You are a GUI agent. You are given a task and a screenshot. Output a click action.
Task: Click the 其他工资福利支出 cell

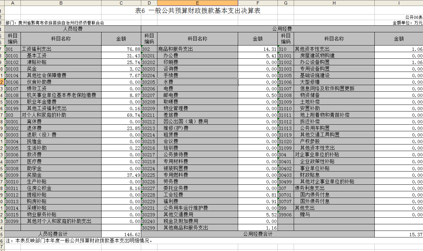[x=61, y=108]
